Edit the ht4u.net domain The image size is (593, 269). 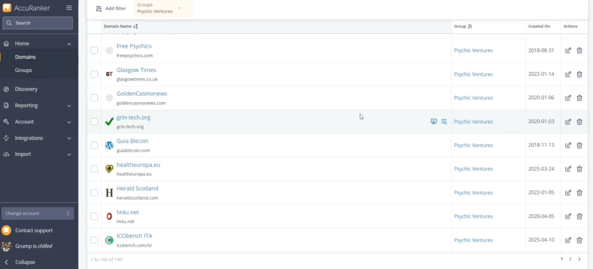568,216
